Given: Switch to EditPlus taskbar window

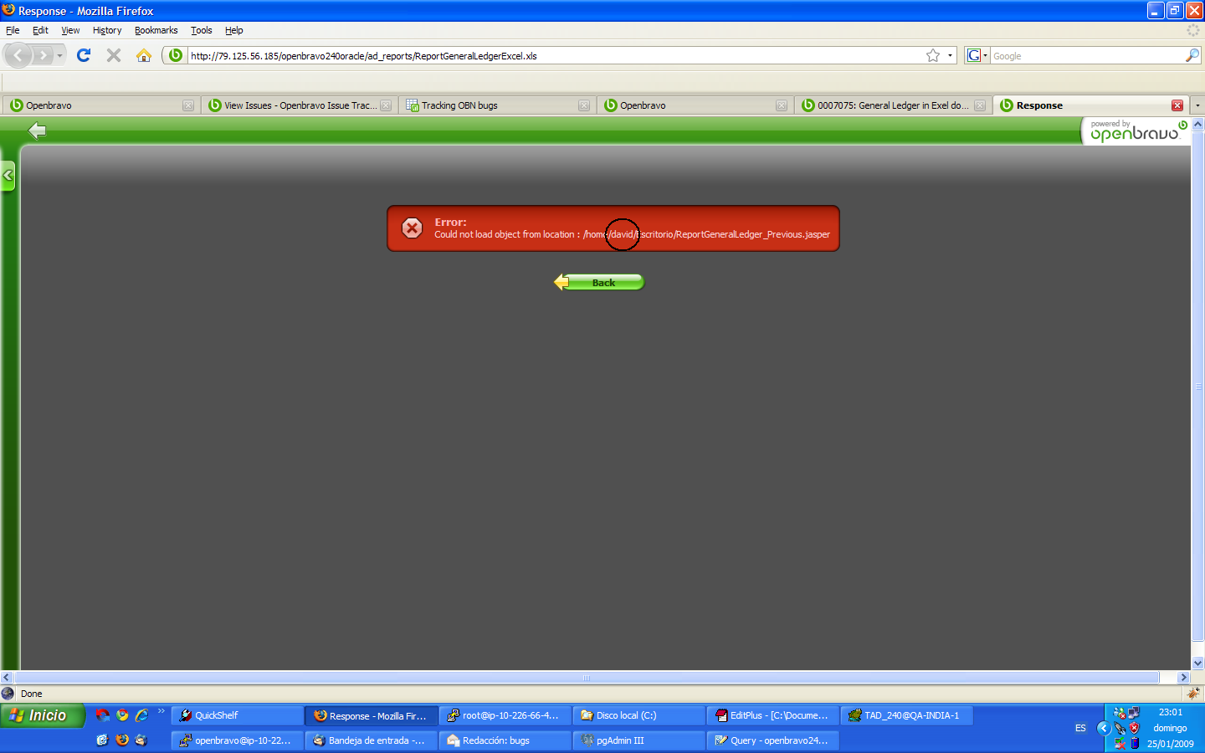Looking at the screenshot, I should pos(773,715).
